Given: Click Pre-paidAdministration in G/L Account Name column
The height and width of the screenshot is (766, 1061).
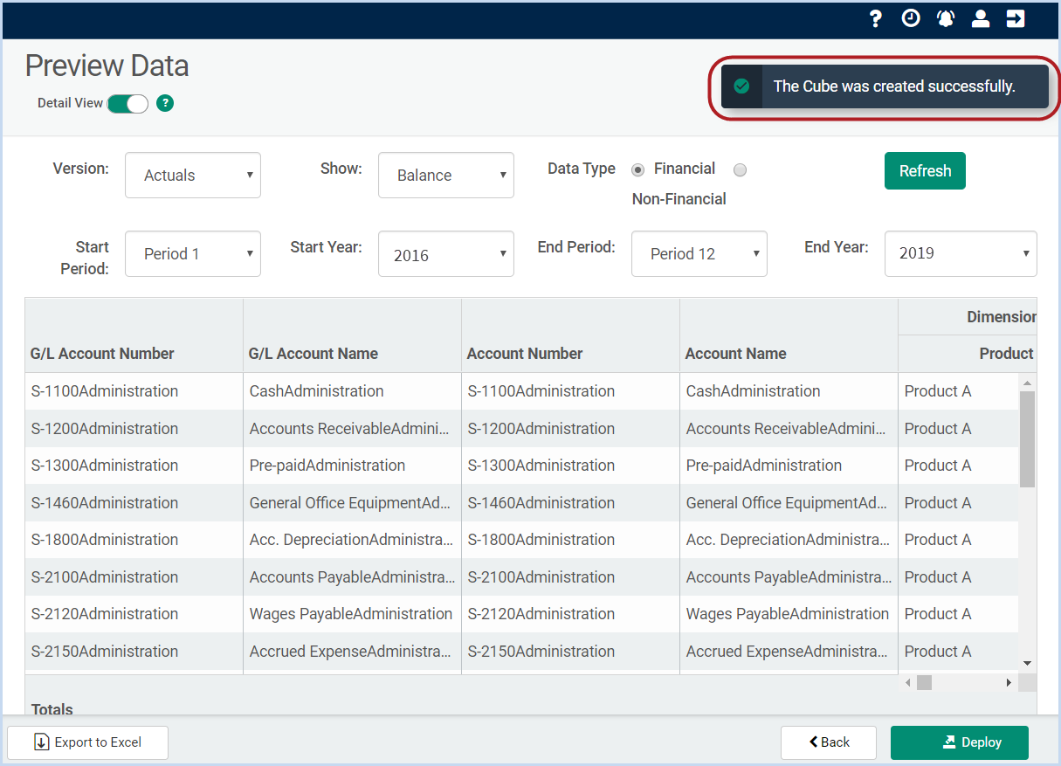Looking at the screenshot, I should click(352, 466).
